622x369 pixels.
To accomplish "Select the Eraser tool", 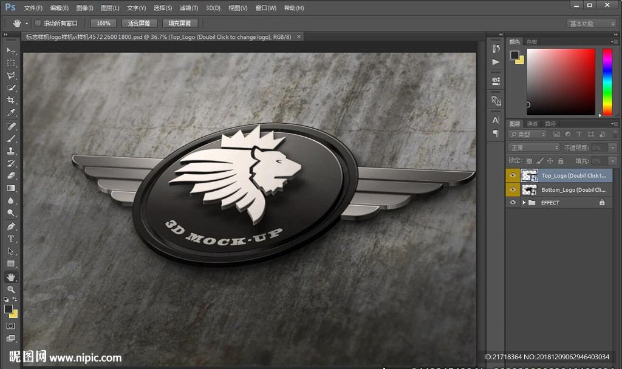I will [x=11, y=175].
